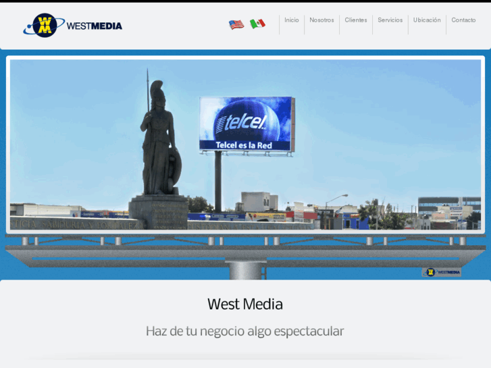
Task: Click the "Haz de tu negocio algo espectacular" tagline
Action: tap(245, 332)
